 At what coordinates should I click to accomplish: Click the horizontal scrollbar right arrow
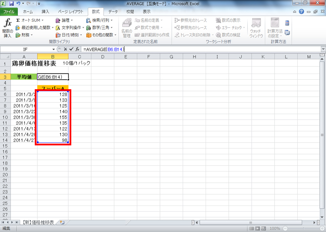pos(314,222)
